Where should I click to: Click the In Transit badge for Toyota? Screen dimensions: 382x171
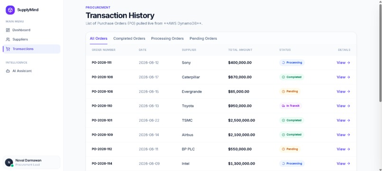[291, 106]
